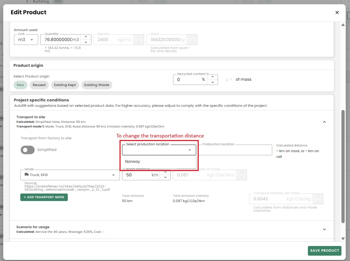Image resolution: width=350 pixels, height=261 pixels.
Task: Click the truck icon in Mode field
Action: pos(27,175)
